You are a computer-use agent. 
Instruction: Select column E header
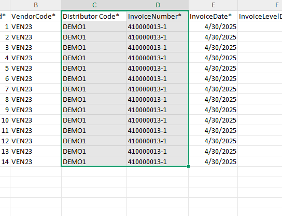coord(213,5)
